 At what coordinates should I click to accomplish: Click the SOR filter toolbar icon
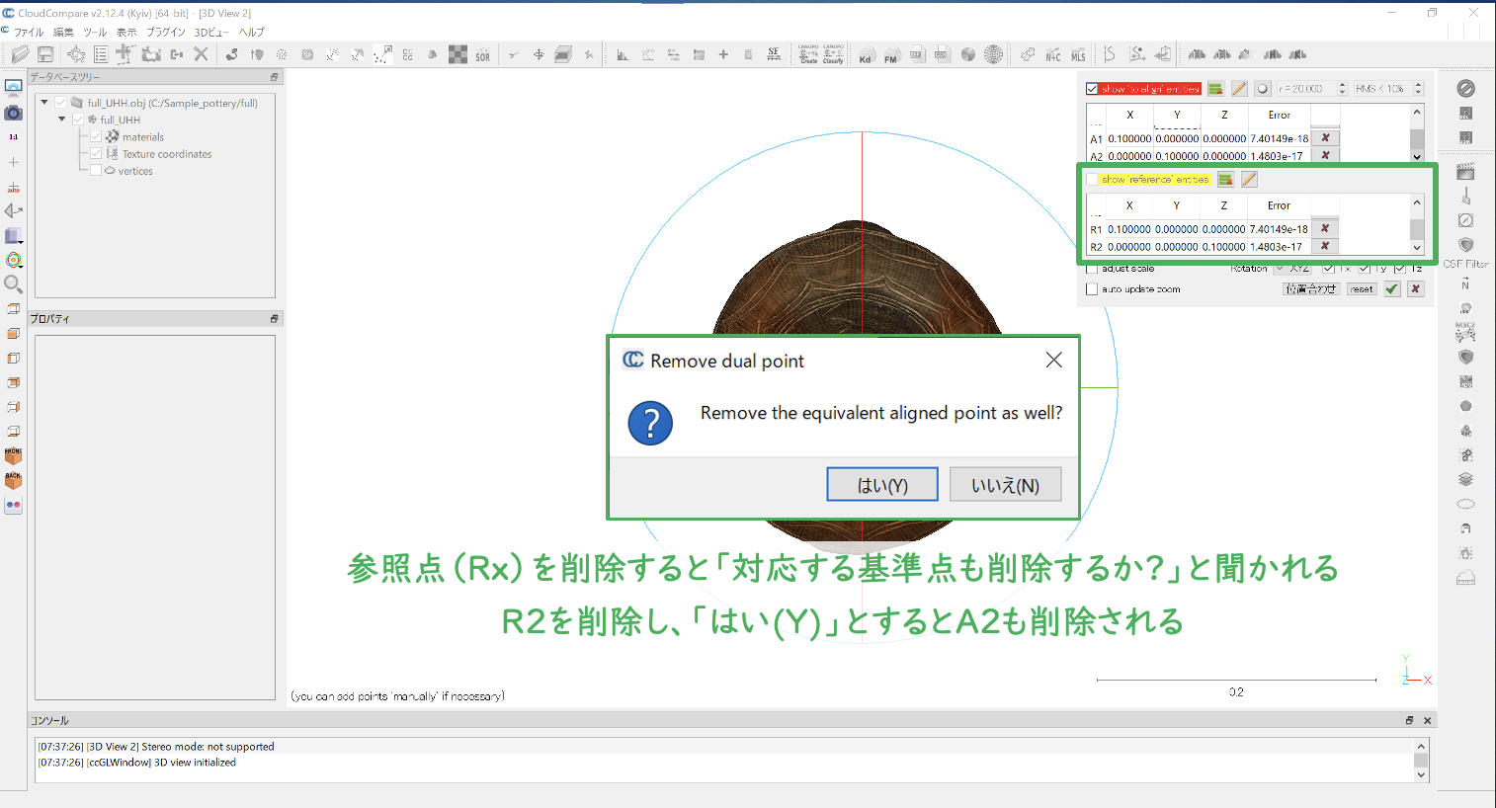coord(482,55)
